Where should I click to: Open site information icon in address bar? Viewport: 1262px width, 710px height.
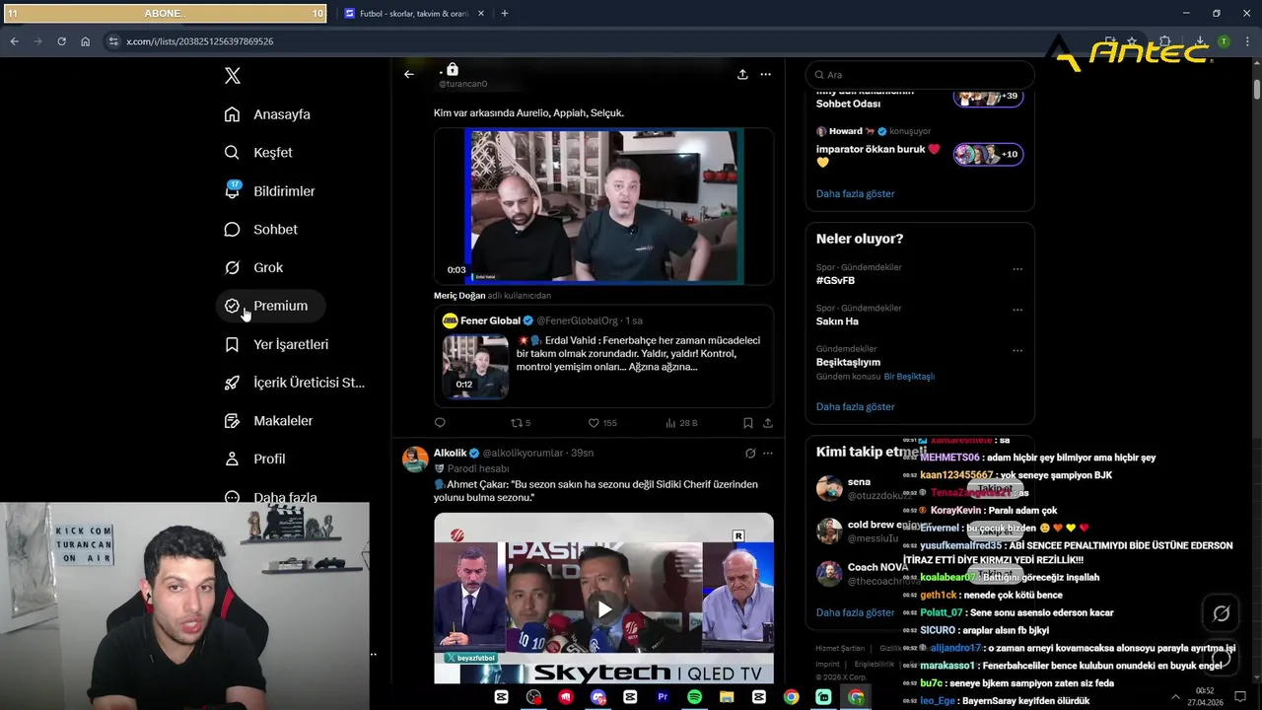coord(113,41)
